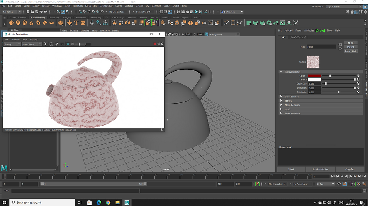Switch to the Rendering shelf tab
Image resolution: width=368 pixels, height=206 pixels.
(x=96, y=17)
